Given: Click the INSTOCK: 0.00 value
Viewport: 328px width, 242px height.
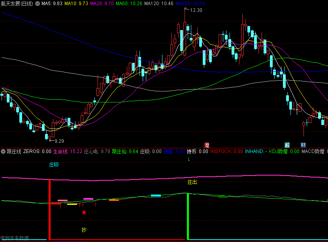Looking at the screenshot, I should point(226,151).
